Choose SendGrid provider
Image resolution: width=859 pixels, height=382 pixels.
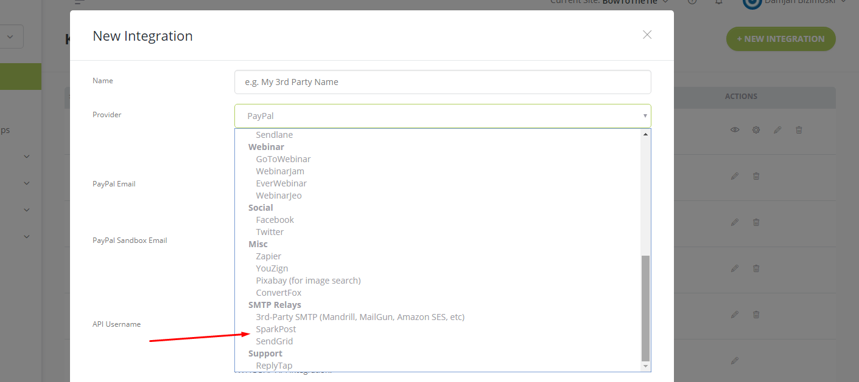click(274, 341)
